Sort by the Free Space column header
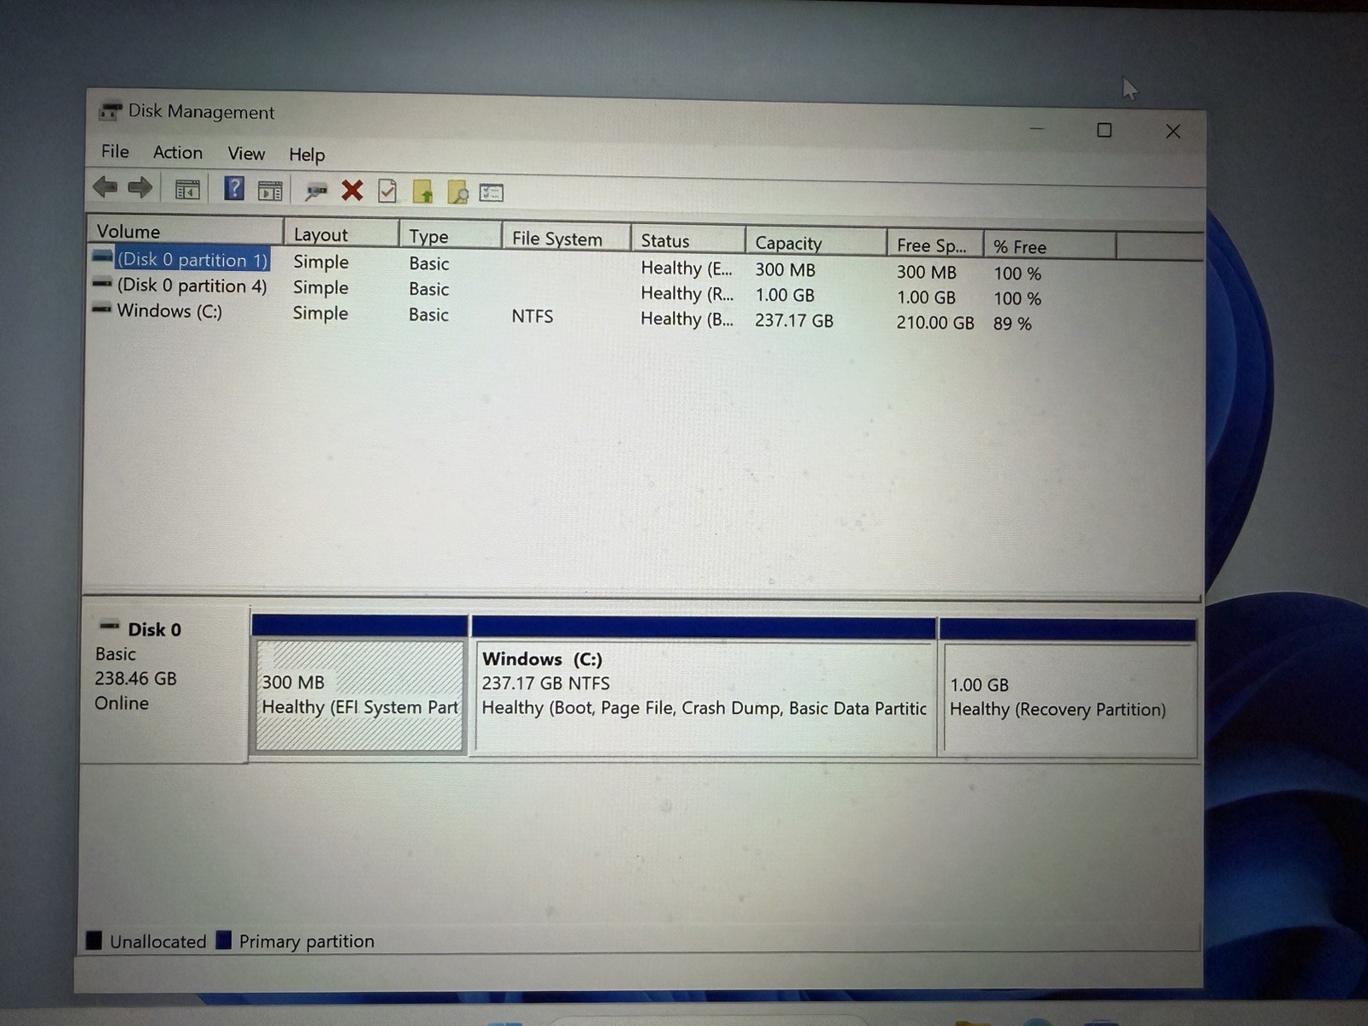The width and height of the screenshot is (1368, 1026). tap(935, 245)
